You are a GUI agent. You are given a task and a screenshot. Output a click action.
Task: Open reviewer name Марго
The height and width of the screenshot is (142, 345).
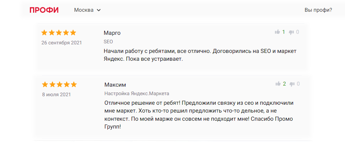coord(112,33)
